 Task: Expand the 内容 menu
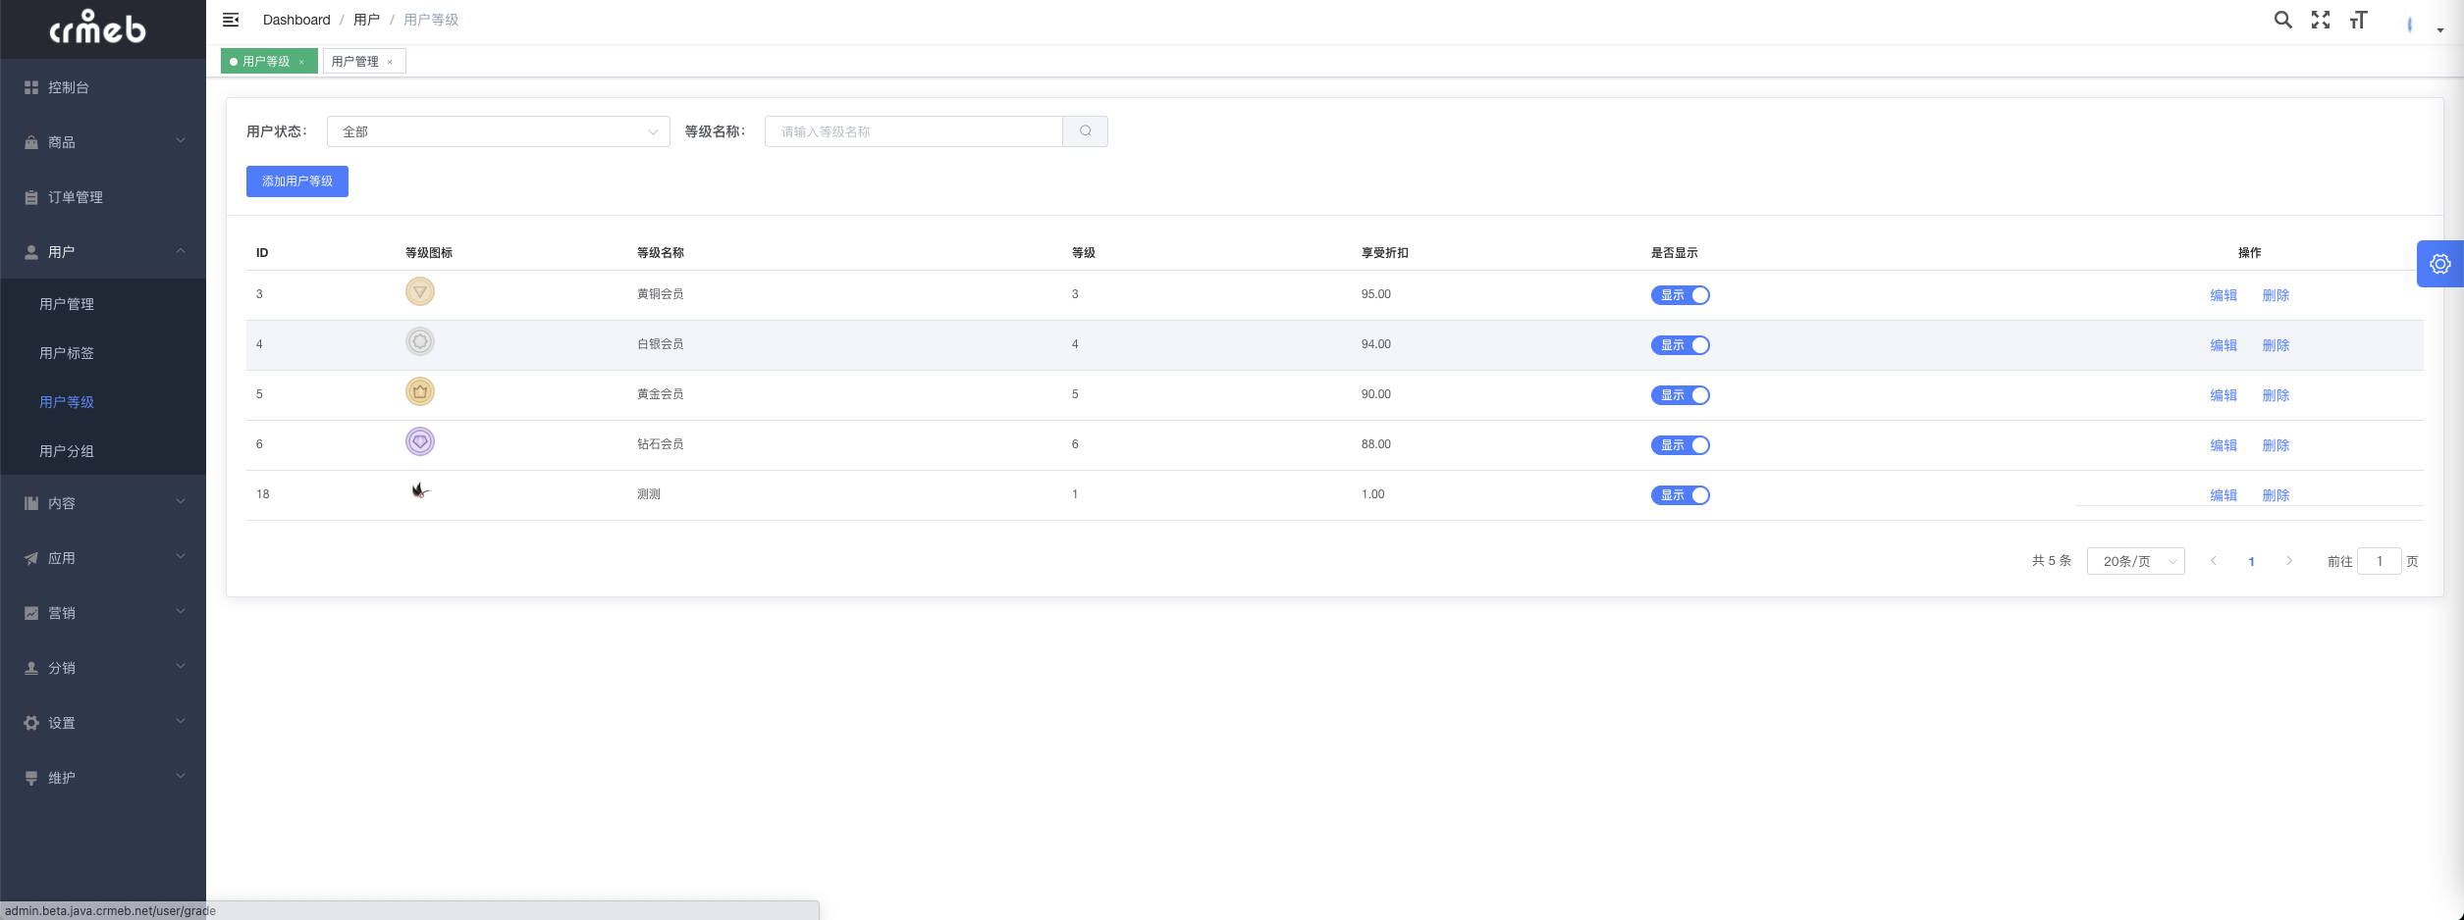pyautogui.click(x=181, y=502)
